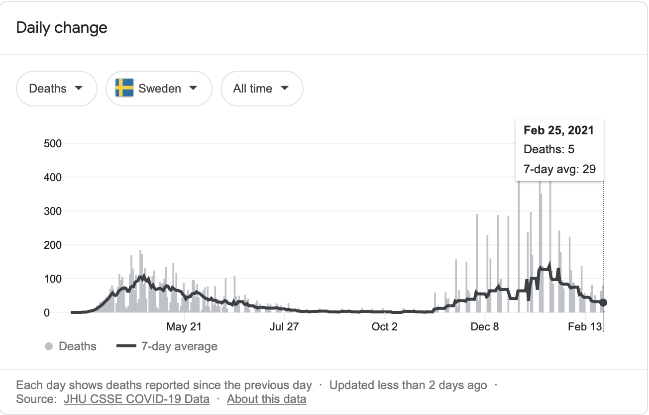The height and width of the screenshot is (415, 649).
Task: Select the Oct 2 axis label
Action: click(384, 327)
